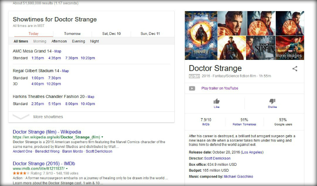Open Doctor Strange (film) - Wikipedia result
Image resolution: width=317 pixels, height=186 pixels.
click(x=47, y=132)
